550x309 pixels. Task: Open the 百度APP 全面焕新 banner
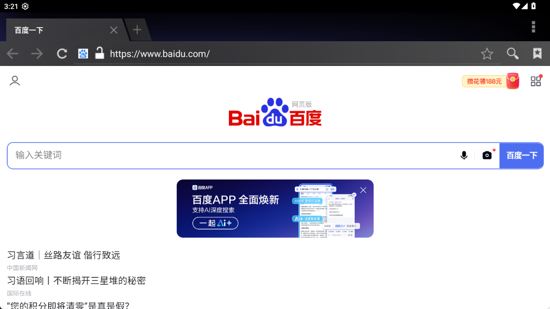275,209
